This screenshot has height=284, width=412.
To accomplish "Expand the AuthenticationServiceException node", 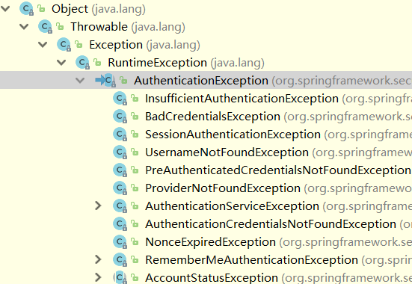I will 98,206.
